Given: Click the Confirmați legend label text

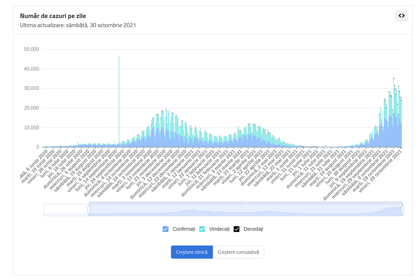Looking at the screenshot, I should (x=184, y=229).
